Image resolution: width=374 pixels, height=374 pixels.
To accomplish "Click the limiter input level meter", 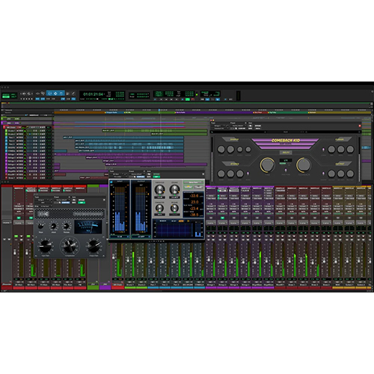I will click(120, 209).
